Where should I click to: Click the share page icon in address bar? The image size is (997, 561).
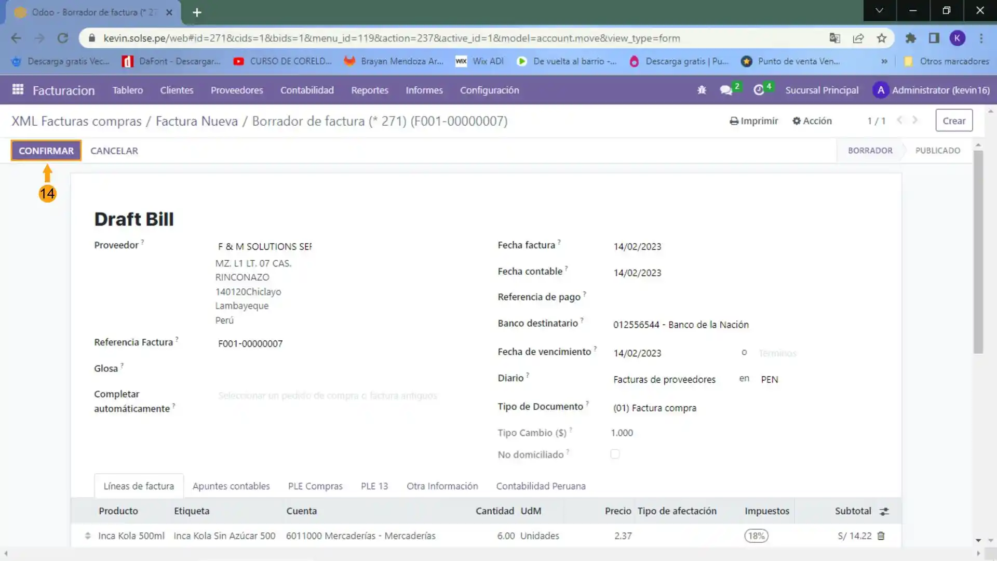[858, 38]
